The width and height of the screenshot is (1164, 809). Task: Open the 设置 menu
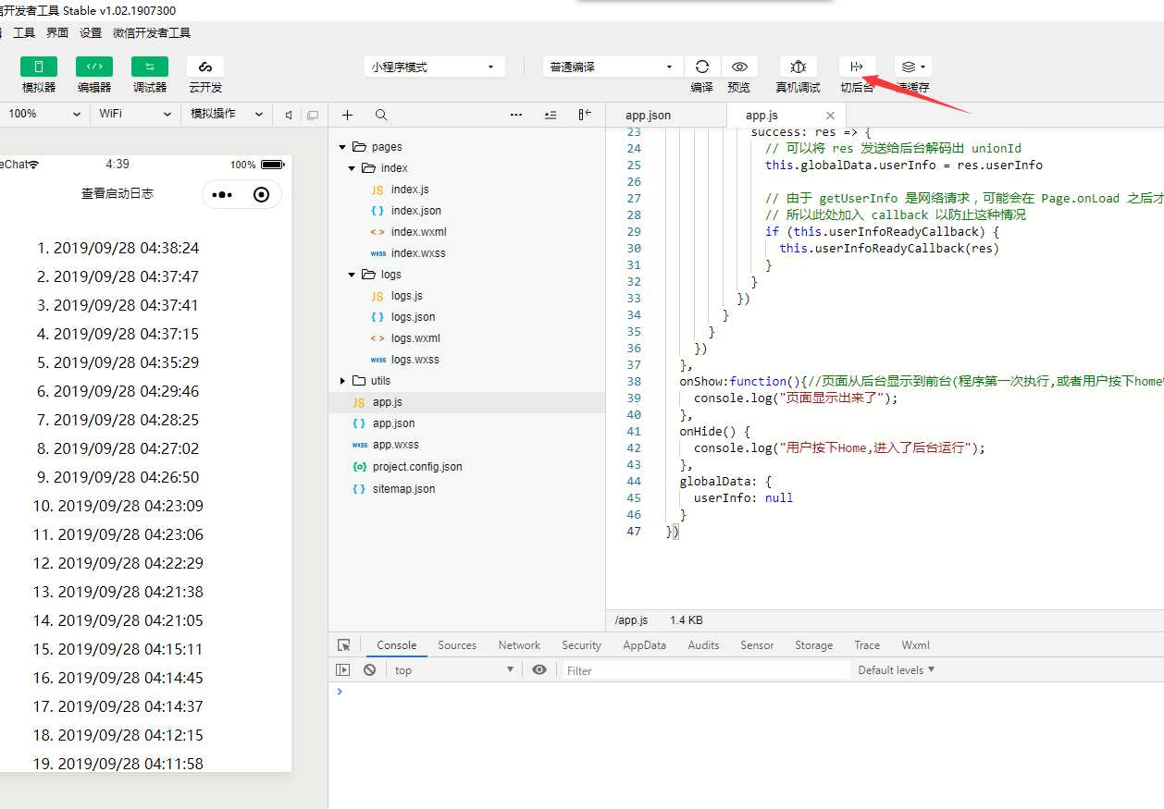coord(91,32)
